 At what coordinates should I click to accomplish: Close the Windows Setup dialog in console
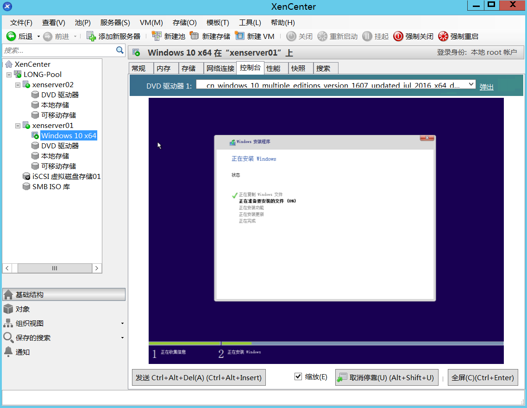point(427,138)
